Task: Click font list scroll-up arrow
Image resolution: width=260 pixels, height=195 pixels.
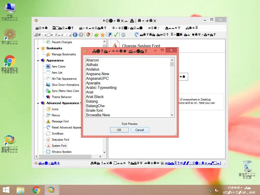Action: coord(172,60)
